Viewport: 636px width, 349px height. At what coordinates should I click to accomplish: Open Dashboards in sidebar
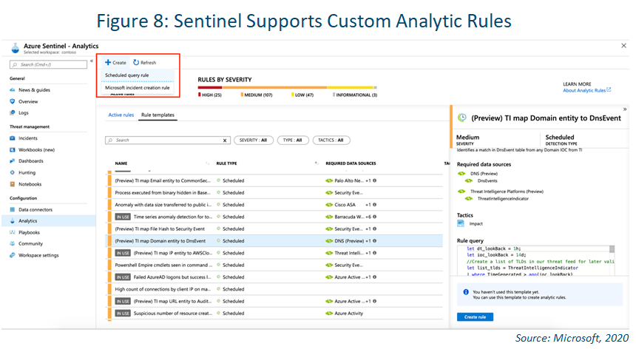click(x=31, y=161)
